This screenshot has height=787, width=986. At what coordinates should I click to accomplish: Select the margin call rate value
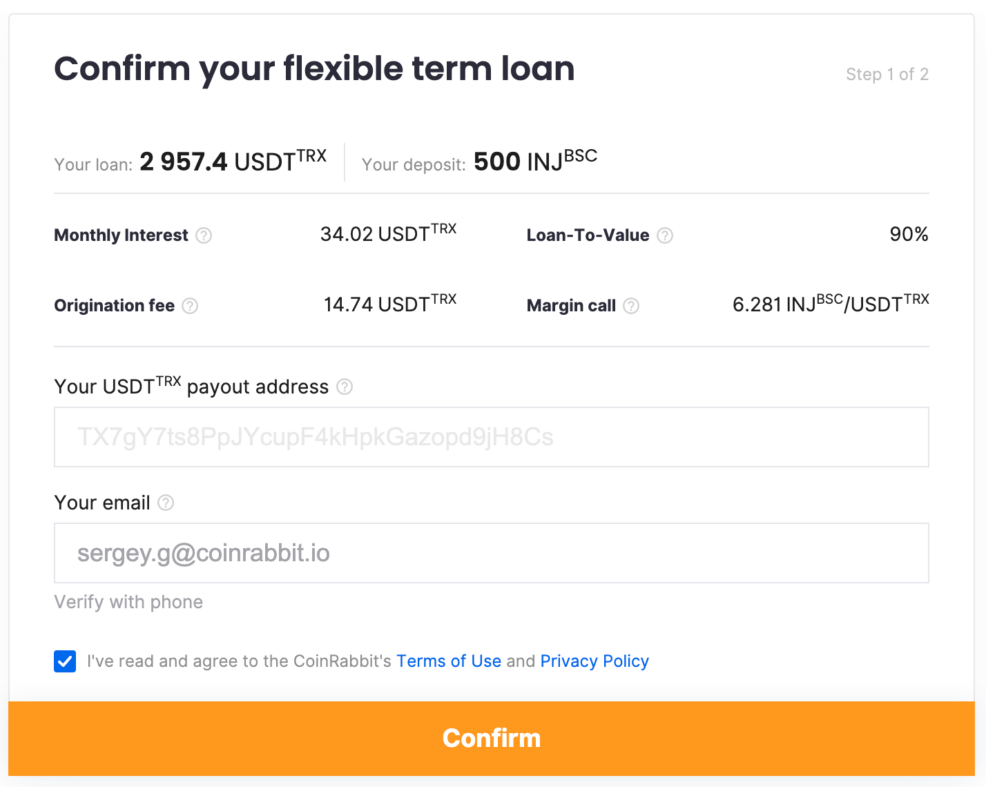pos(831,304)
